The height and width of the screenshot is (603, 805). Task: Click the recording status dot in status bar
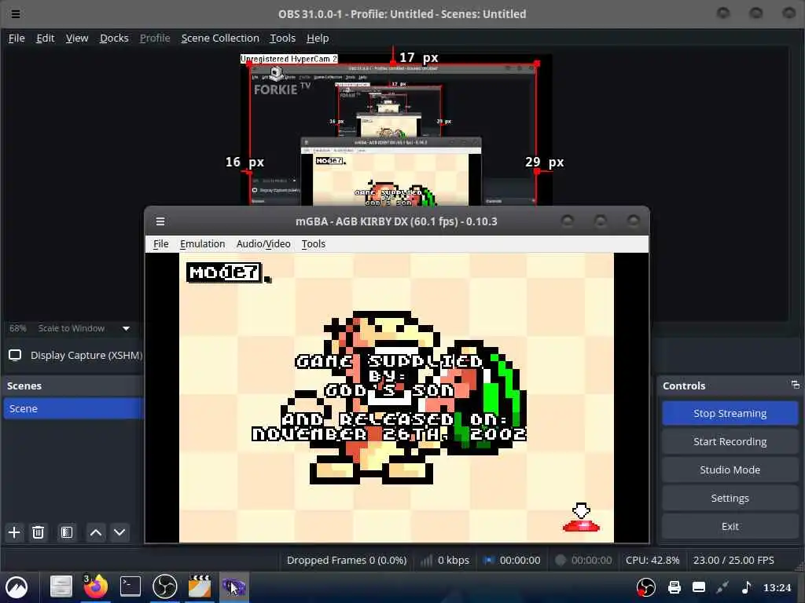point(561,560)
